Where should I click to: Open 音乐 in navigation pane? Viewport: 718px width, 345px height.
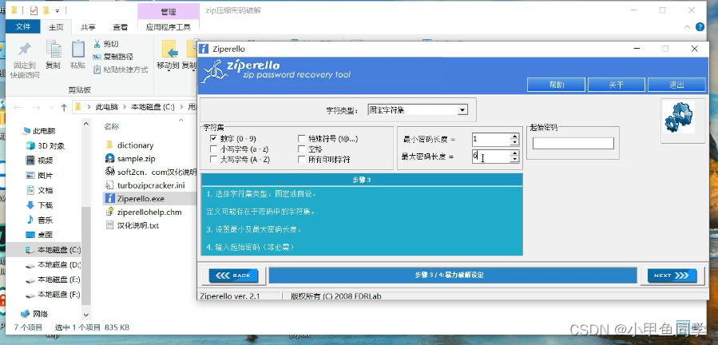[45, 220]
